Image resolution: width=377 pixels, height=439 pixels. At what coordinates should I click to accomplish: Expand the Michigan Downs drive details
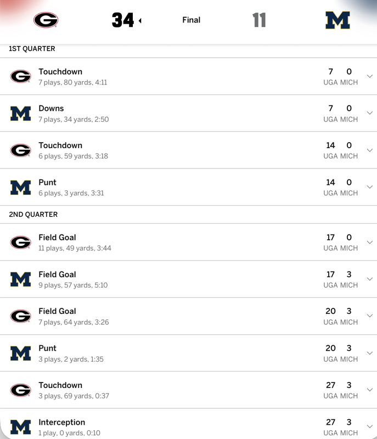point(369,114)
